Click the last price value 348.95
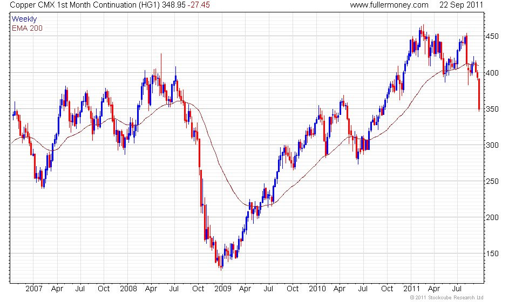The width and height of the screenshot is (529, 302). [x=173, y=5]
